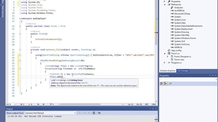The image size is (218, 122).
Task: Switch Properties to Alphabetical view
Action: coord(166,84)
